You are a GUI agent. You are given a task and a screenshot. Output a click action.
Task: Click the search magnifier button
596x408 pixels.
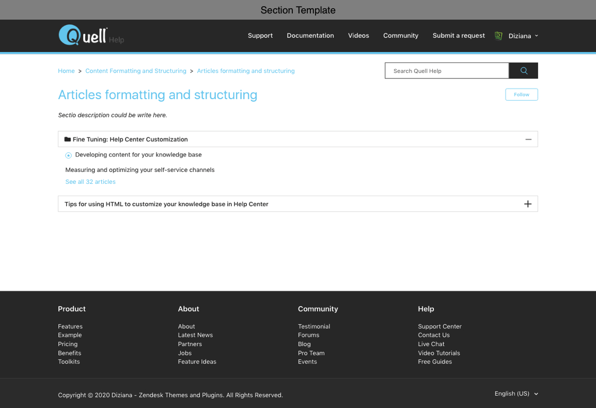(x=523, y=71)
